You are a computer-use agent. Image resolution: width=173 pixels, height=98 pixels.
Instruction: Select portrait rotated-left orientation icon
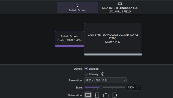(97, 95)
